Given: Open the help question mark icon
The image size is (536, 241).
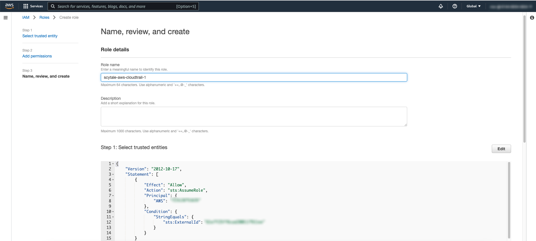Looking at the screenshot, I should (455, 6).
